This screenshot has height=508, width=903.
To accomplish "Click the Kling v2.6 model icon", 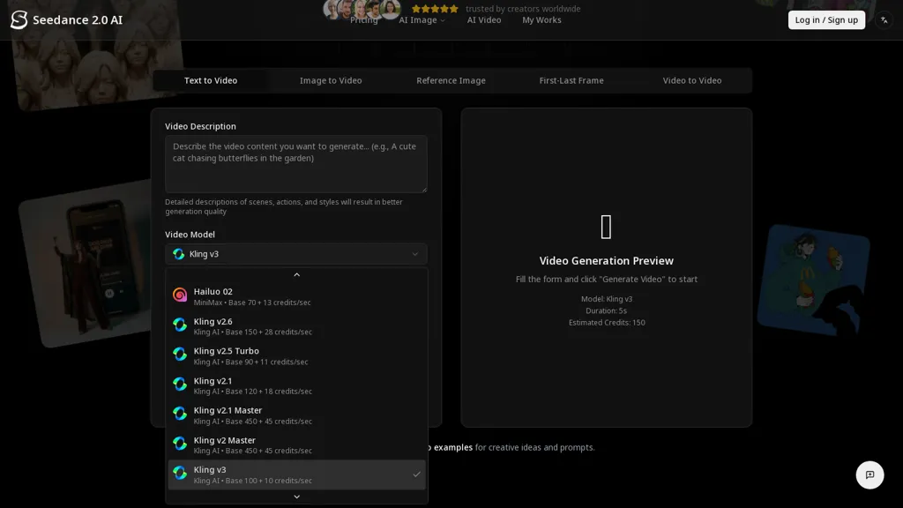I will (x=180, y=325).
